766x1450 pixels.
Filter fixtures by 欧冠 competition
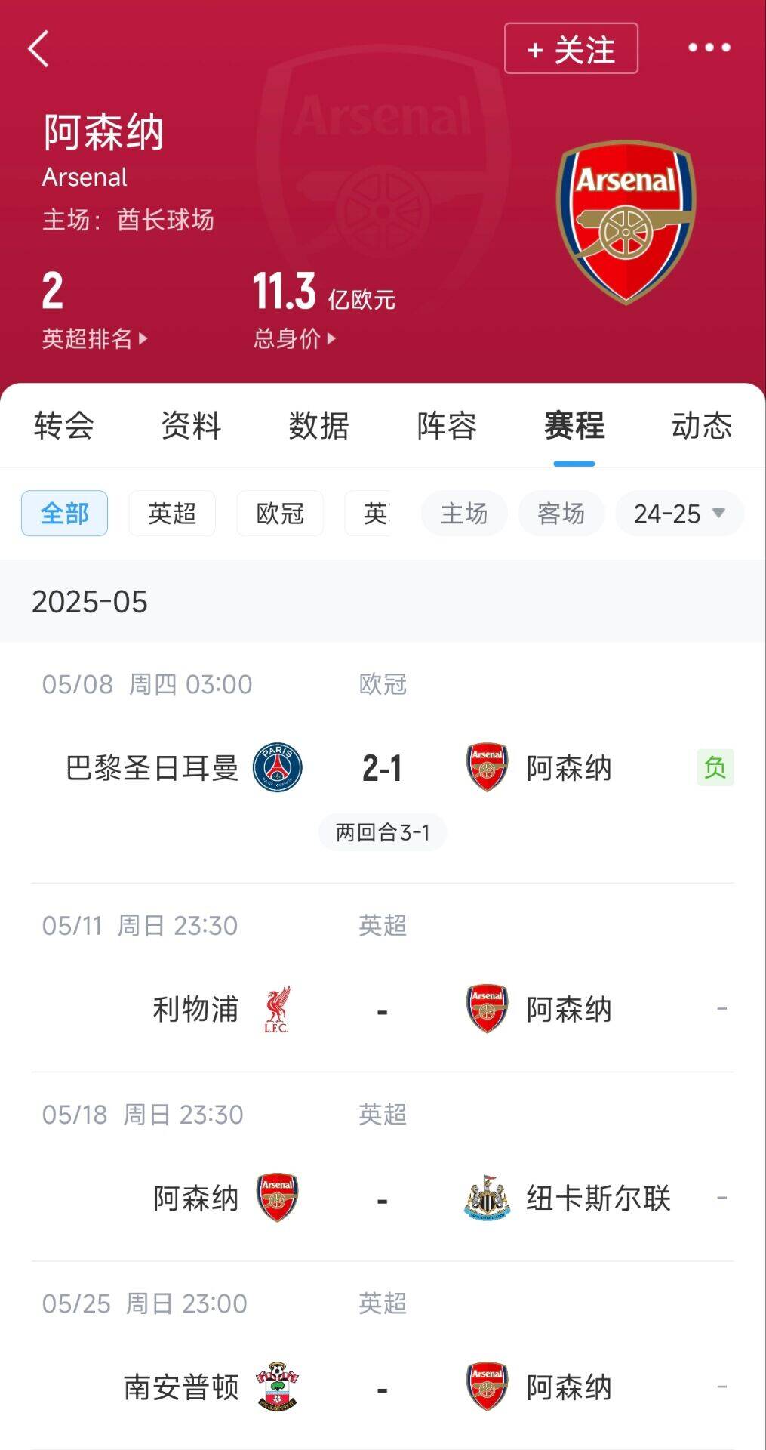pyautogui.click(x=280, y=514)
